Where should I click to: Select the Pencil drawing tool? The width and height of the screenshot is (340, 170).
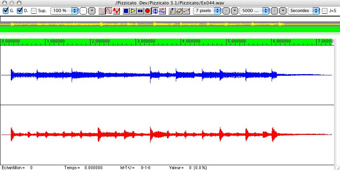(x=172, y=11)
